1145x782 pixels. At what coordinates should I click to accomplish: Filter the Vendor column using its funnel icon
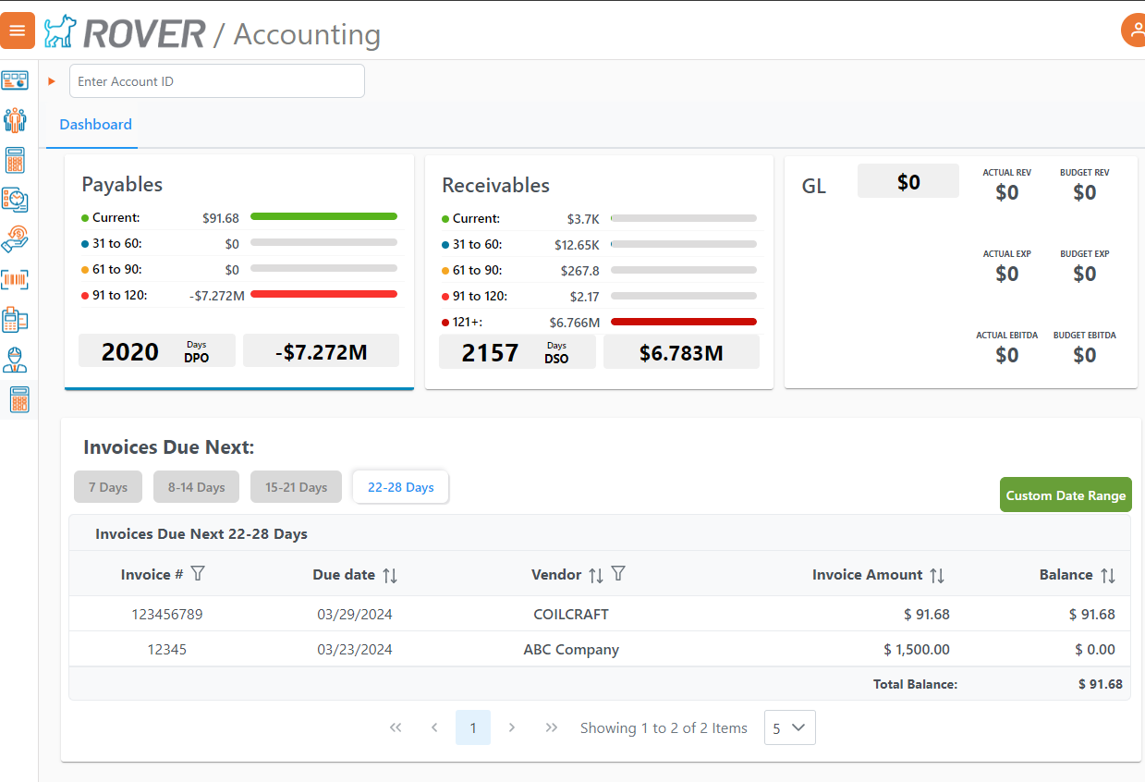[617, 574]
